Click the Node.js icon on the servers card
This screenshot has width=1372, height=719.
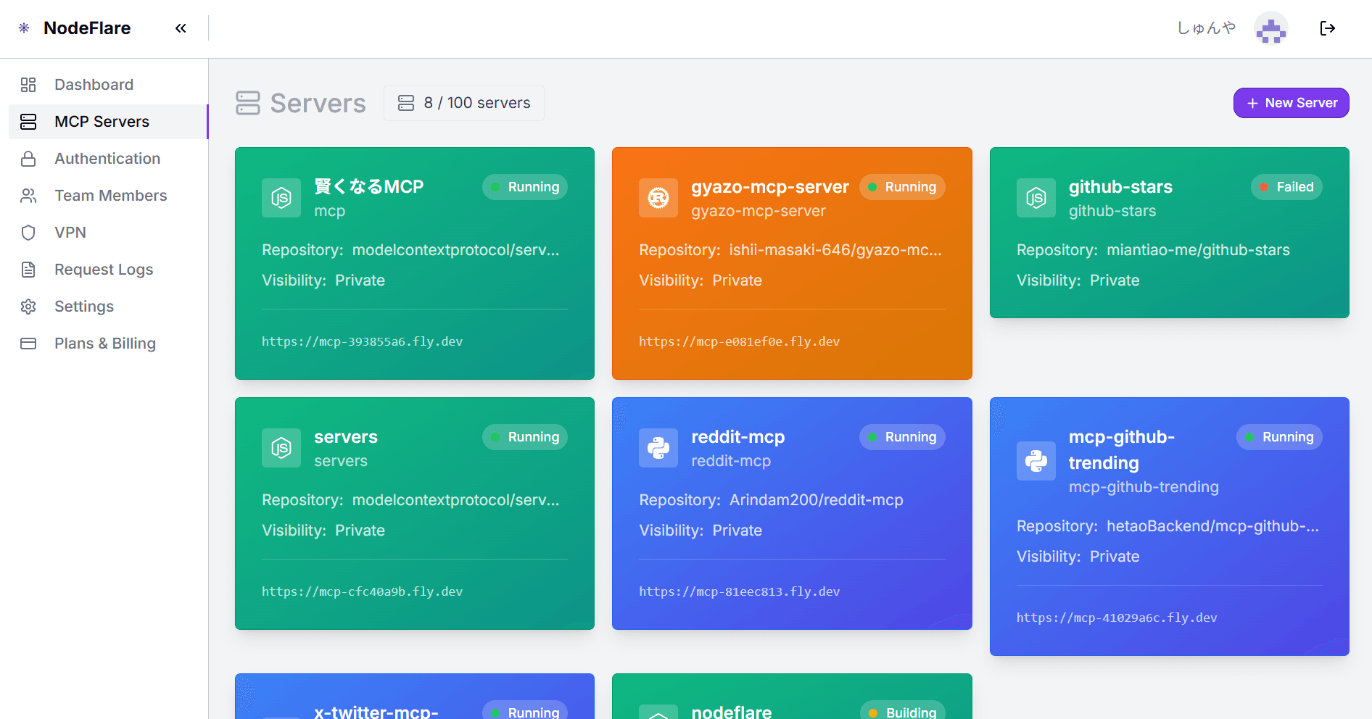tap(281, 448)
